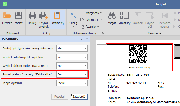Expand the Rozmiar dropdown

tap(90, 27)
